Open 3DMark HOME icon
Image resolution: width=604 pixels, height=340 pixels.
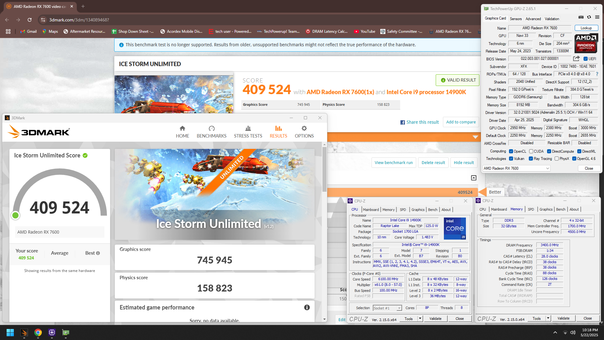[x=182, y=128]
